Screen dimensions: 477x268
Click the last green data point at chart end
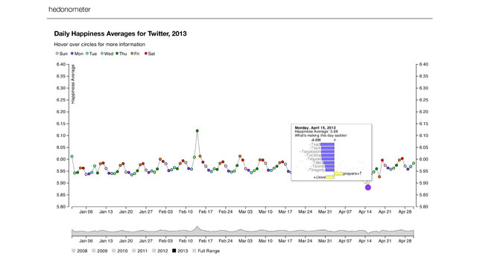point(414,164)
